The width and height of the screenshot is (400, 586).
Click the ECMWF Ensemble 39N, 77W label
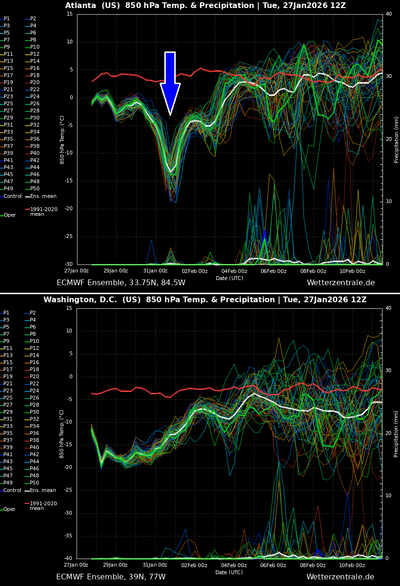point(111,577)
